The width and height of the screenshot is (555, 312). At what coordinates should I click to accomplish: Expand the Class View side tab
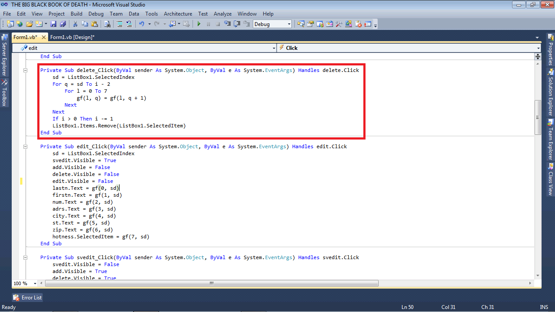click(x=551, y=179)
